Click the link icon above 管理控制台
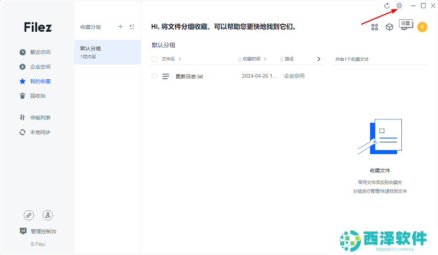This screenshot has width=438, height=255. point(29,215)
